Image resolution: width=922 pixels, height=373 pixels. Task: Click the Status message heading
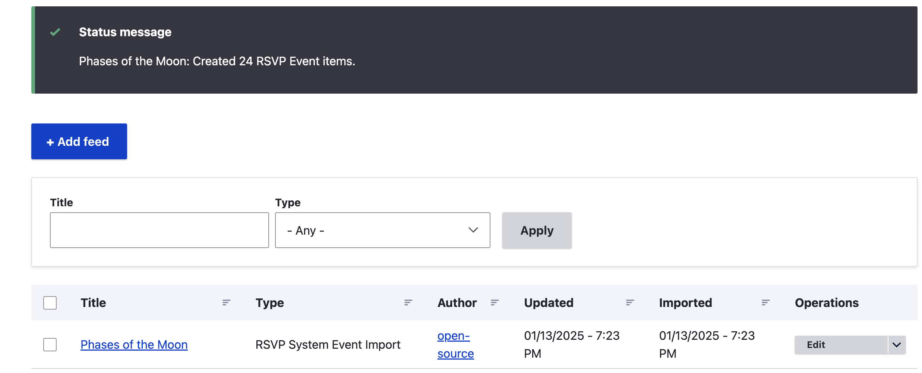125,32
